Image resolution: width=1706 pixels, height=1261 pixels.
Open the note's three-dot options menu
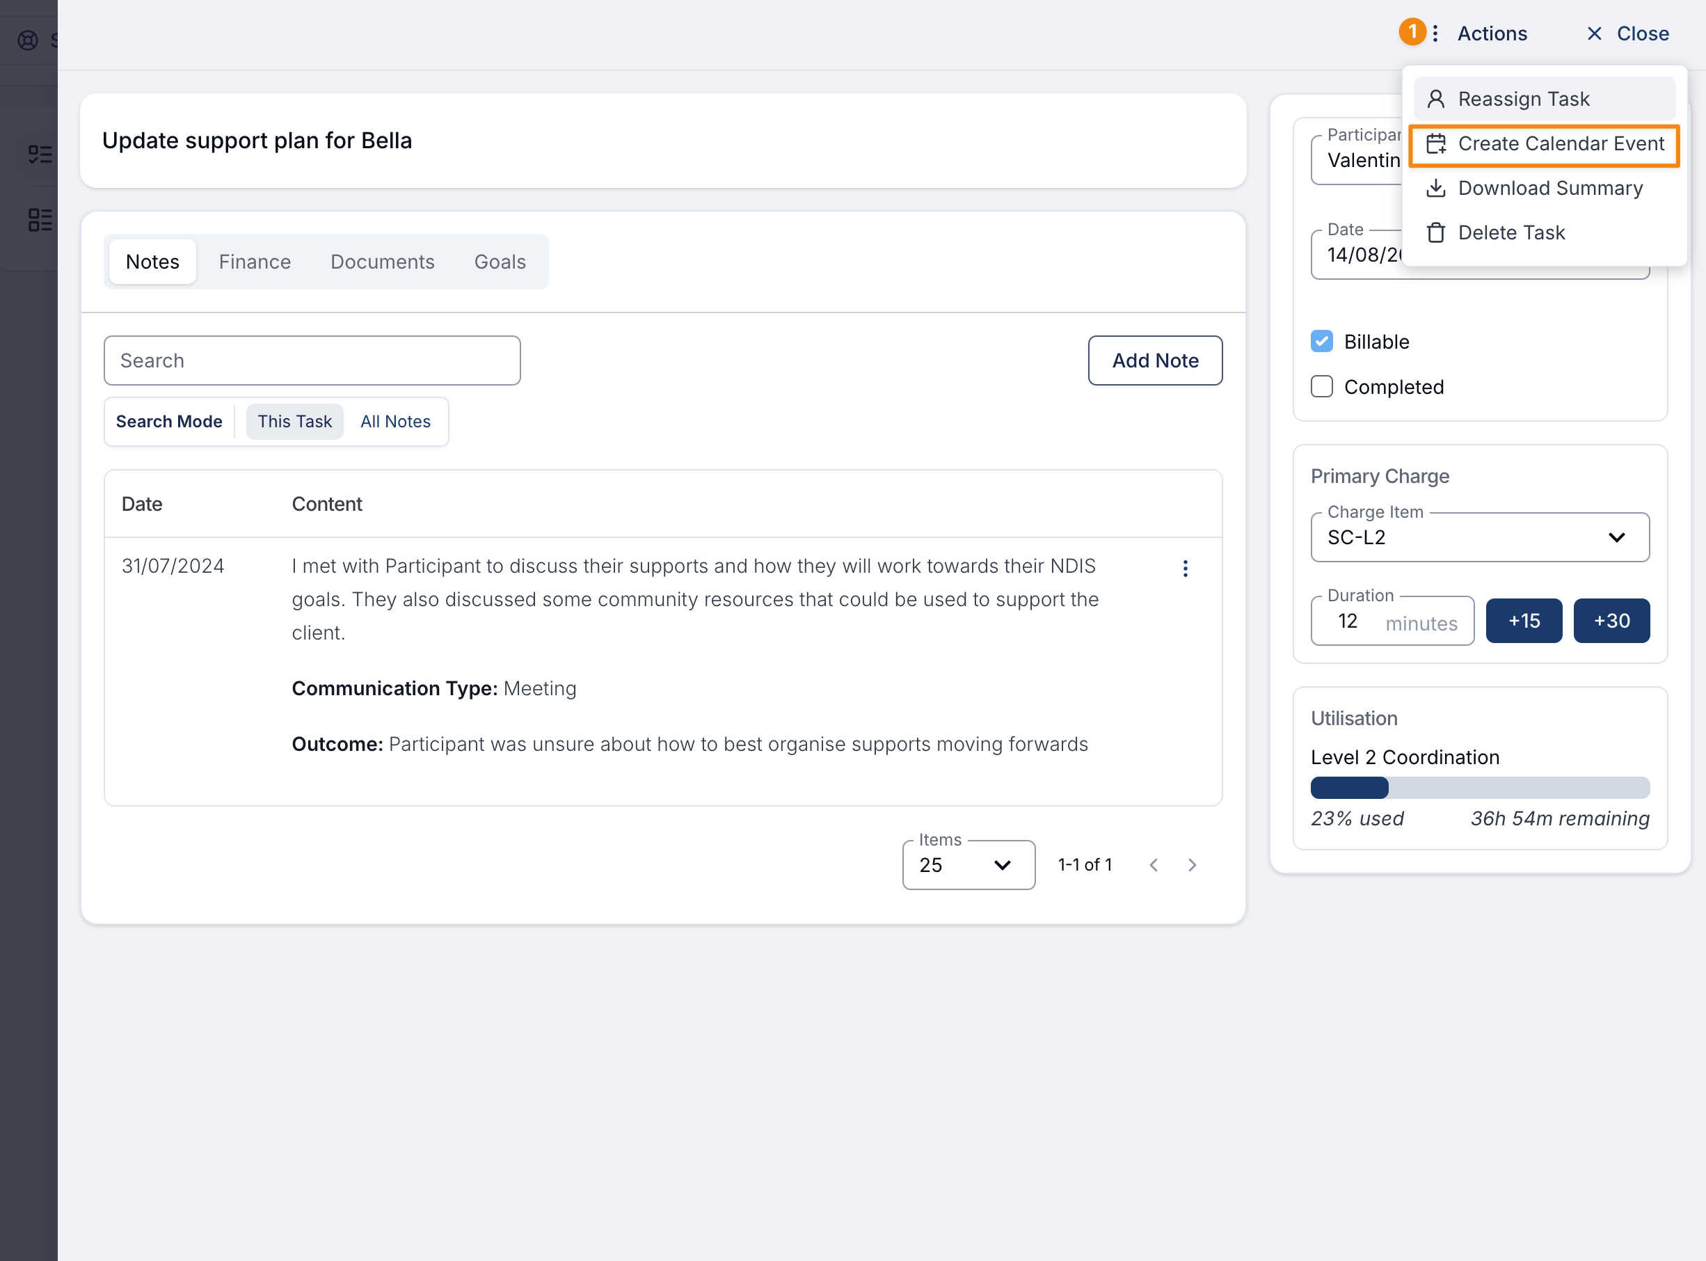tap(1185, 569)
